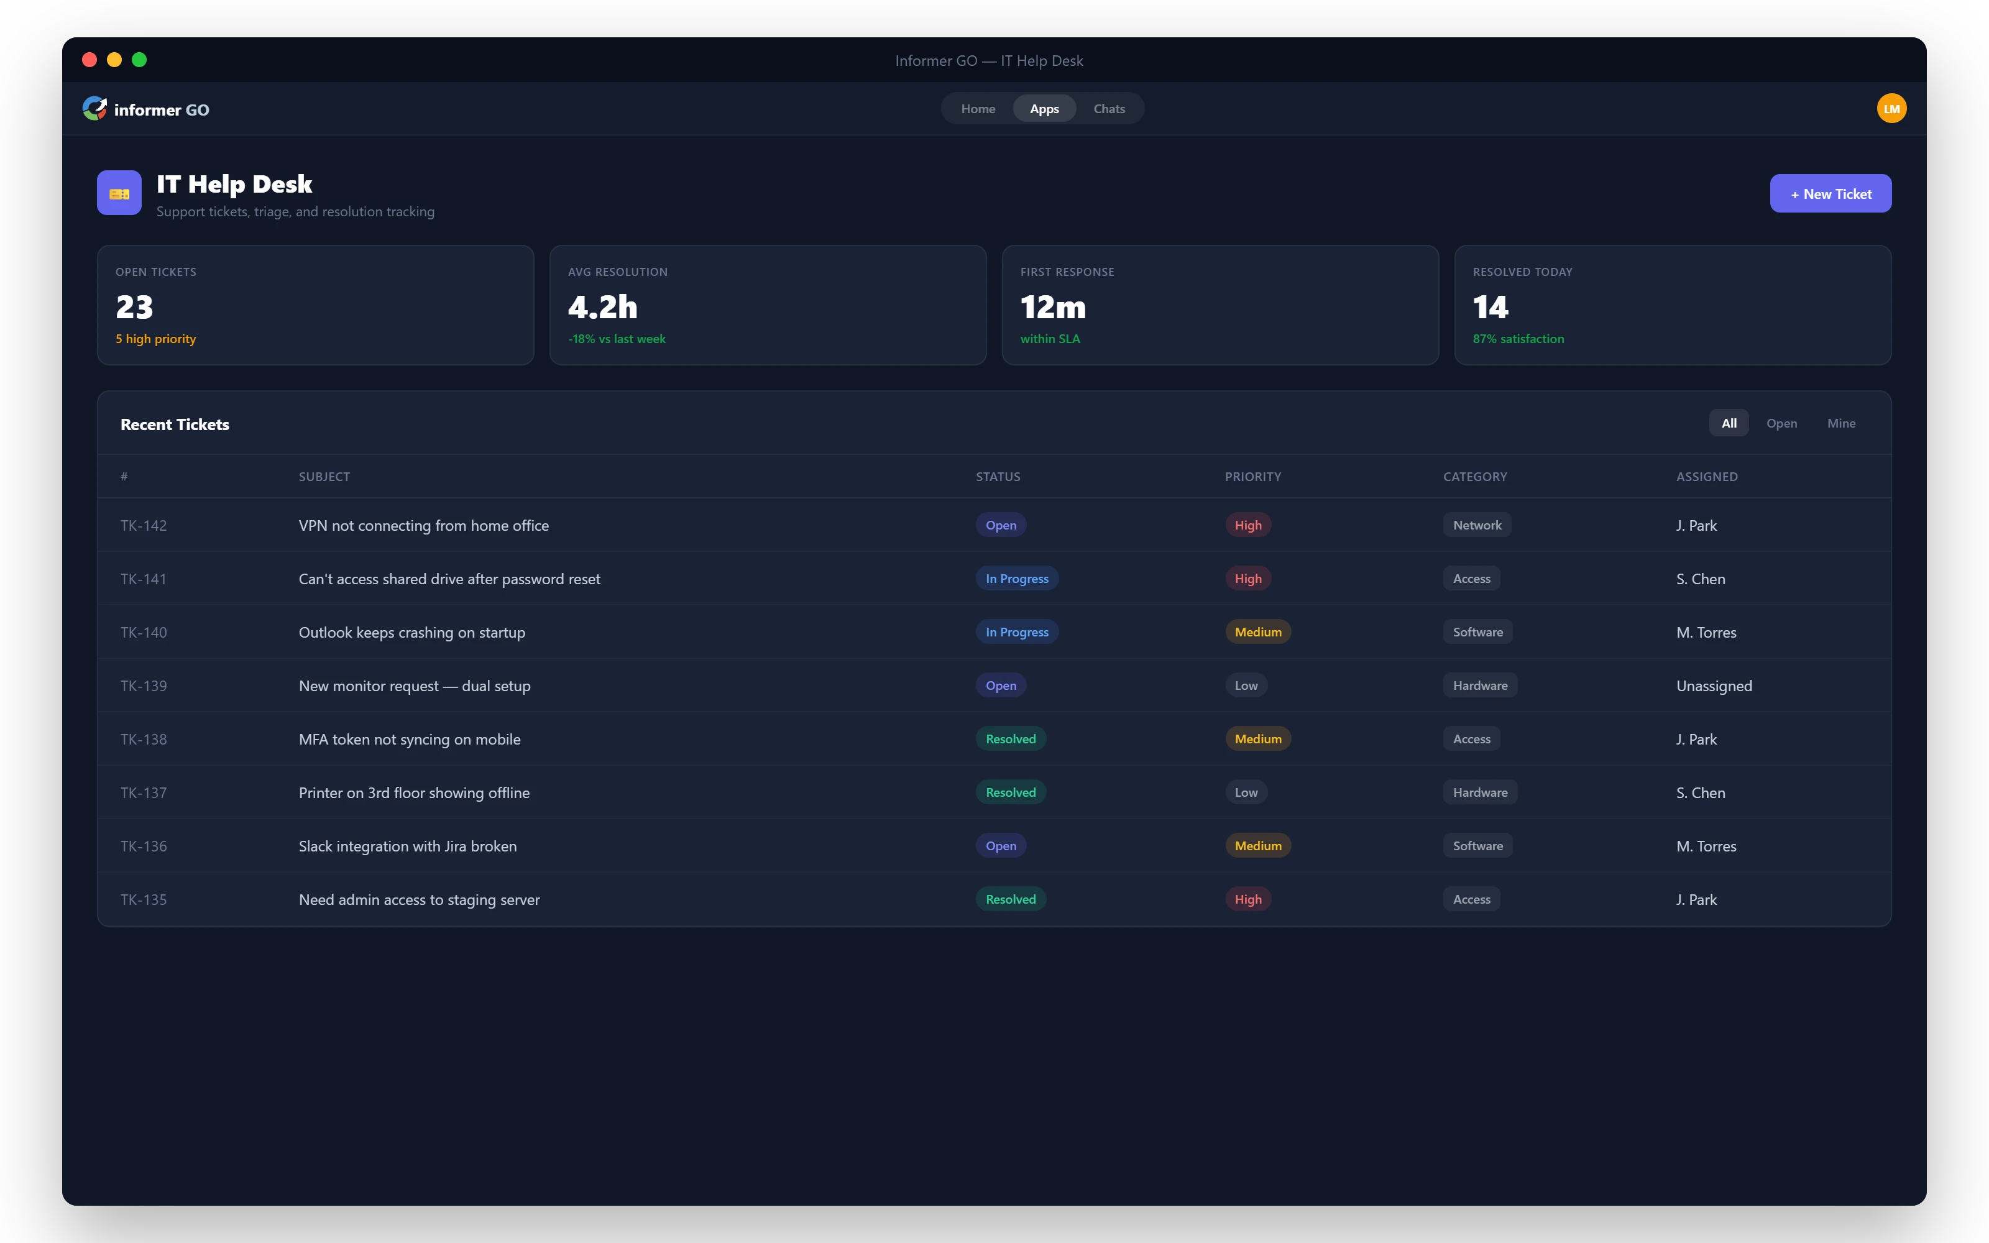Screen dimensions: 1989x1243
Task: Click the In Progress badge on TK-140
Action: point(1016,631)
